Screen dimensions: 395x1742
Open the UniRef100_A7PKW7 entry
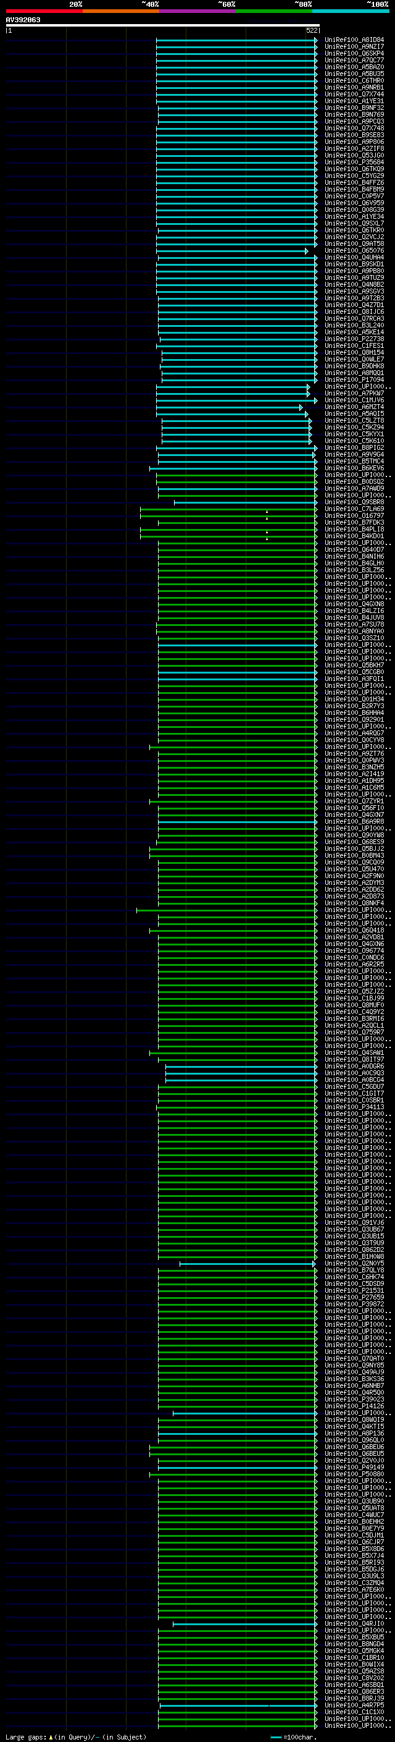pyautogui.click(x=354, y=393)
